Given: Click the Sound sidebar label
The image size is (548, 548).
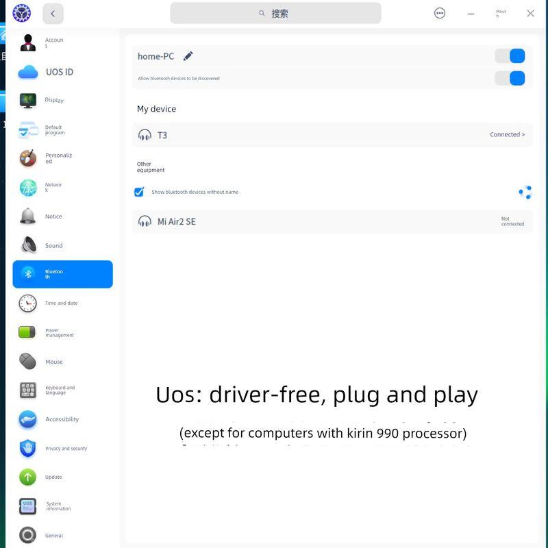Looking at the screenshot, I should pos(54,246).
